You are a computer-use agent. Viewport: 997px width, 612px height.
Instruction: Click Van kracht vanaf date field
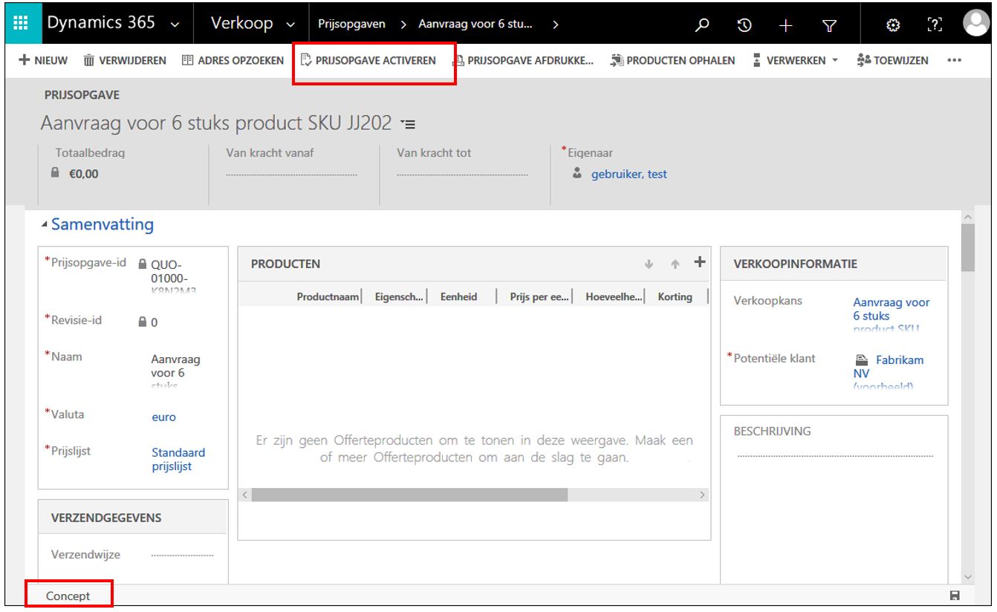point(291,176)
